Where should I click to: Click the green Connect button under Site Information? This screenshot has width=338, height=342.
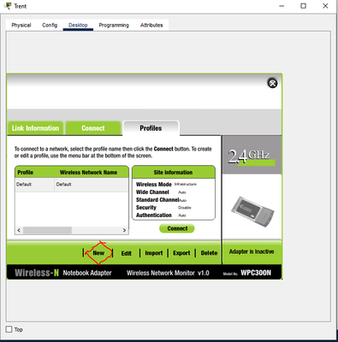coord(177,228)
